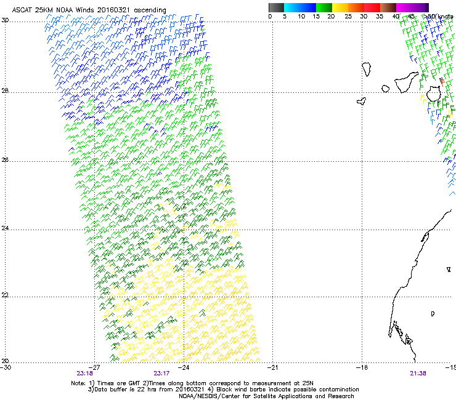456x400 pixels.
Task: Click the latitude axis label '22'
Action: pyautogui.click(x=5, y=295)
